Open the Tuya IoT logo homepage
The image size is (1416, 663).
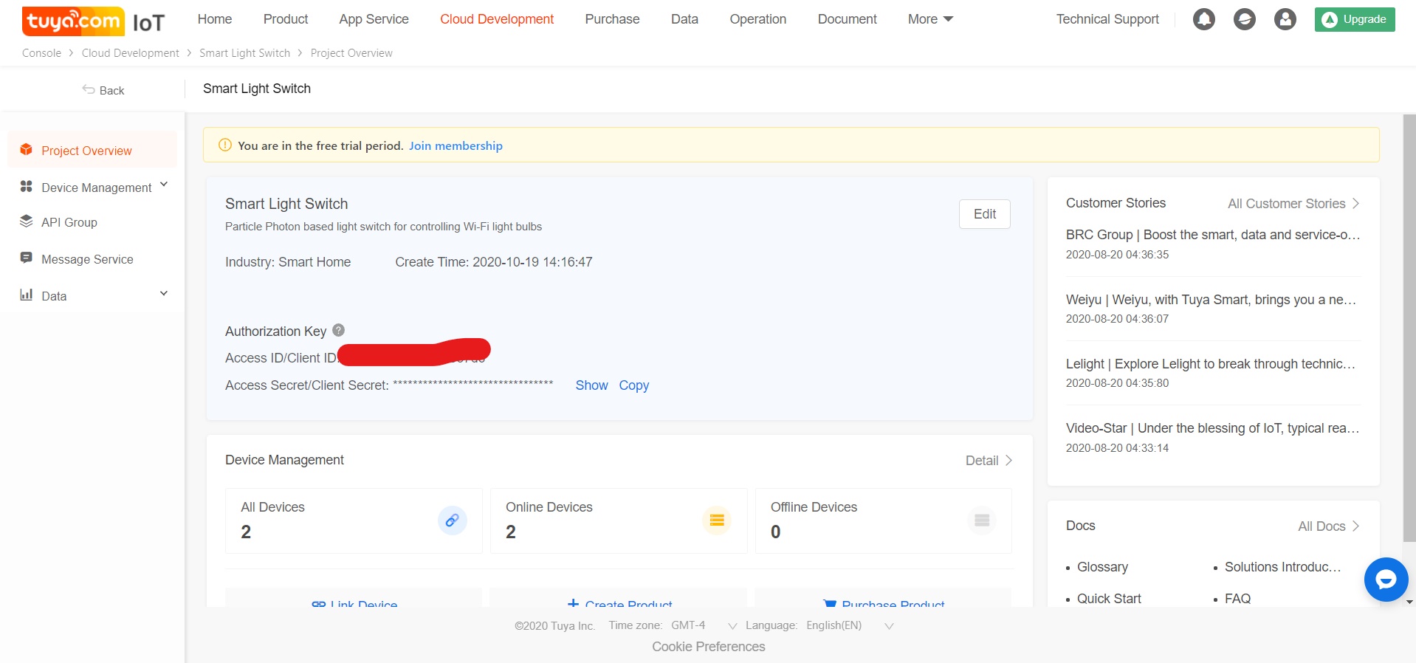click(x=94, y=21)
